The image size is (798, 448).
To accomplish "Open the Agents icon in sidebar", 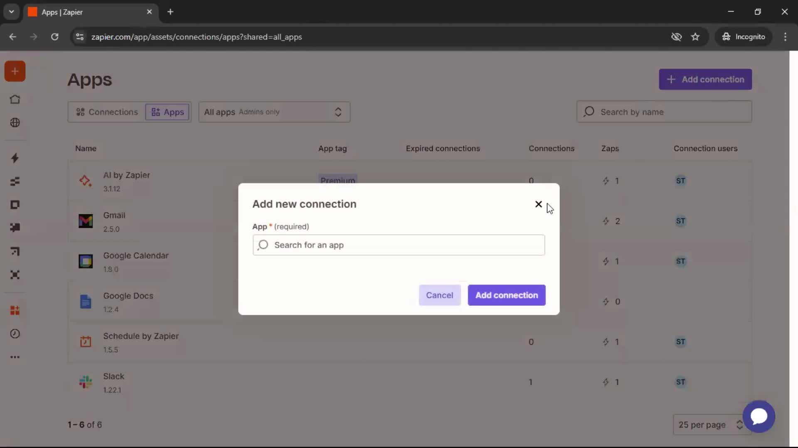I will pyautogui.click(x=15, y=275).
